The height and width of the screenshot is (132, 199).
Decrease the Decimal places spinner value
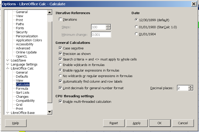click(x=190, y=89)
